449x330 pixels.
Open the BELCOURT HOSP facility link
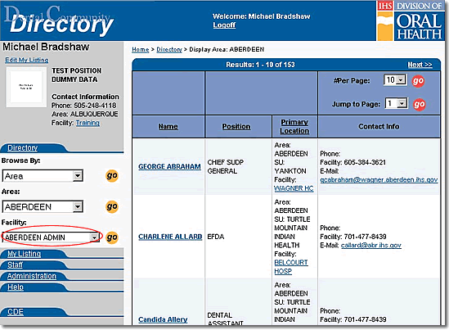tap(291, 267)
